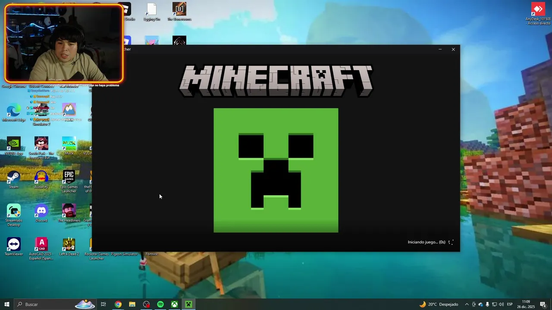Viewport: 552px width, 310px height.
Task: Open the Discord desktop icon
Action: coord(41,214)
